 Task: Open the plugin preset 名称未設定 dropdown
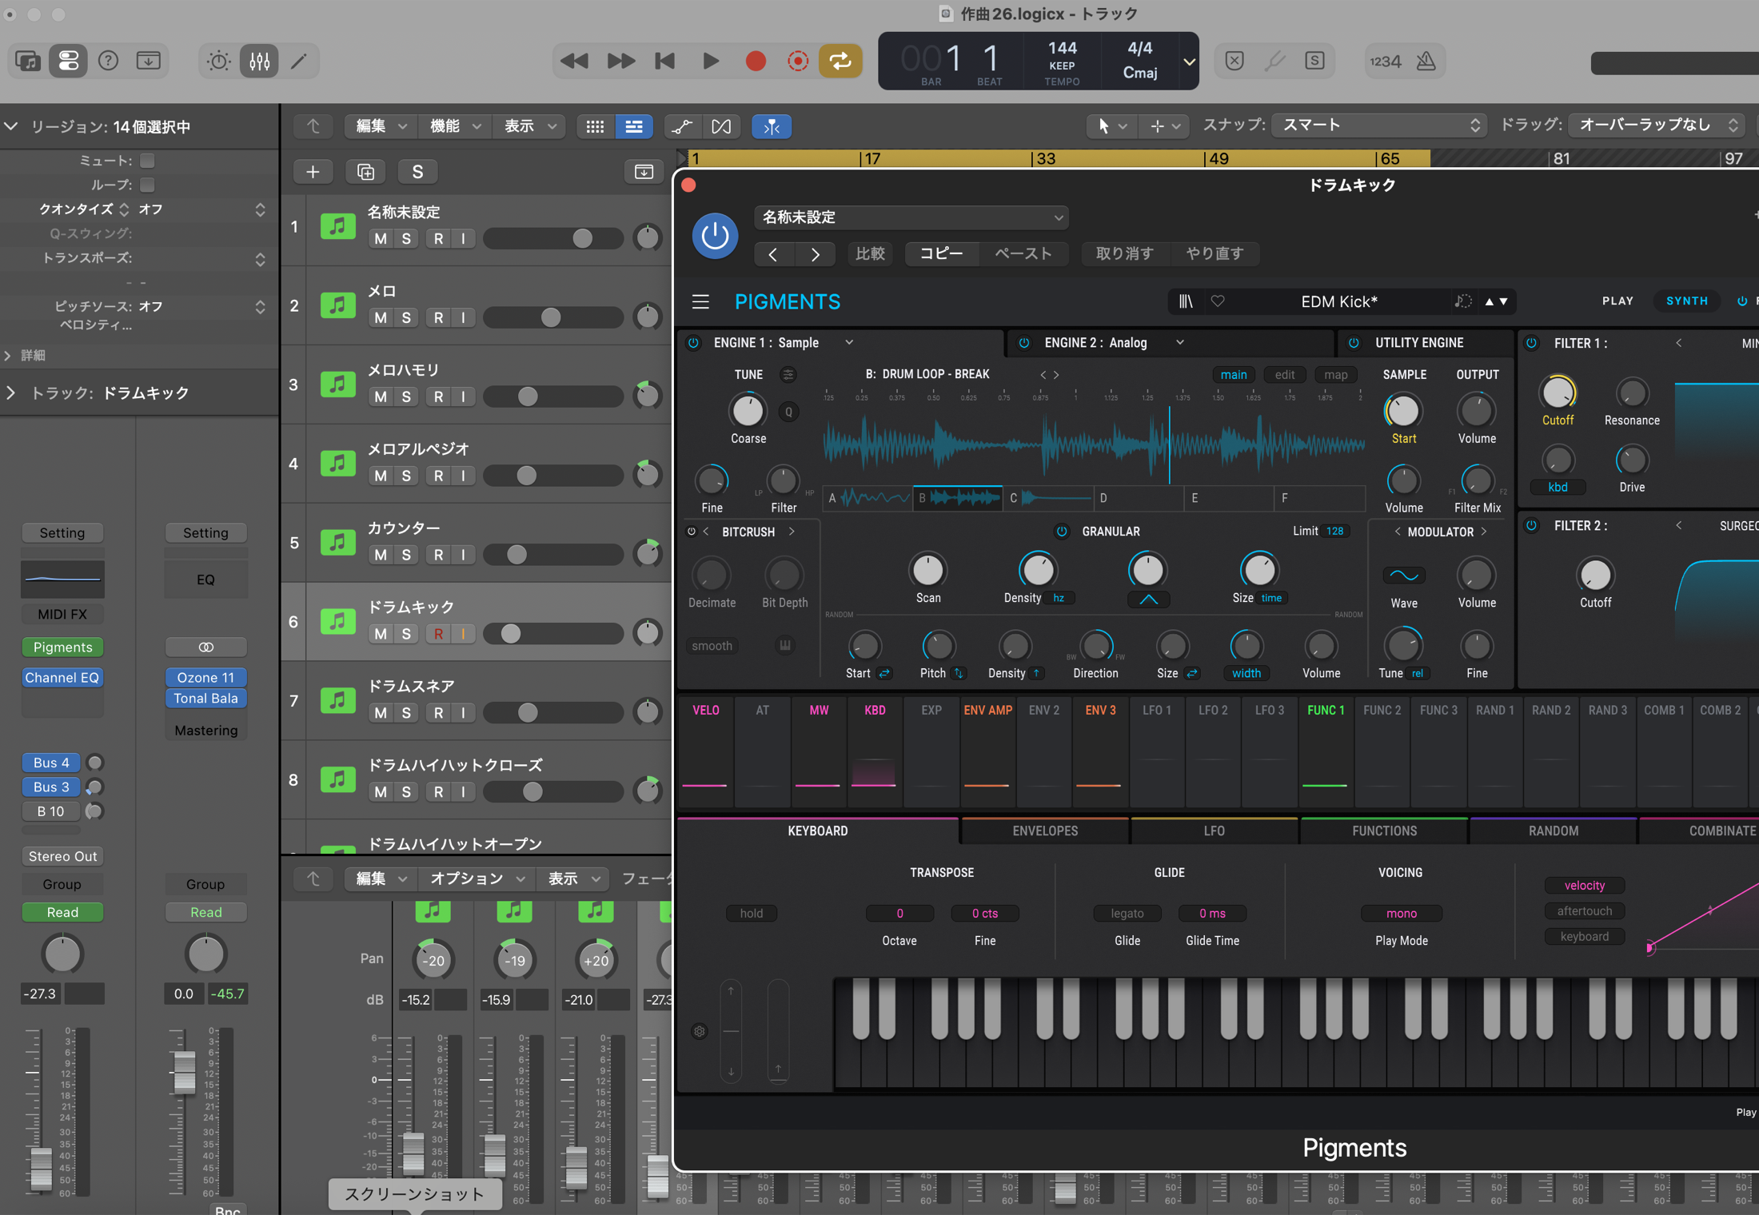[x=911, y=217]
